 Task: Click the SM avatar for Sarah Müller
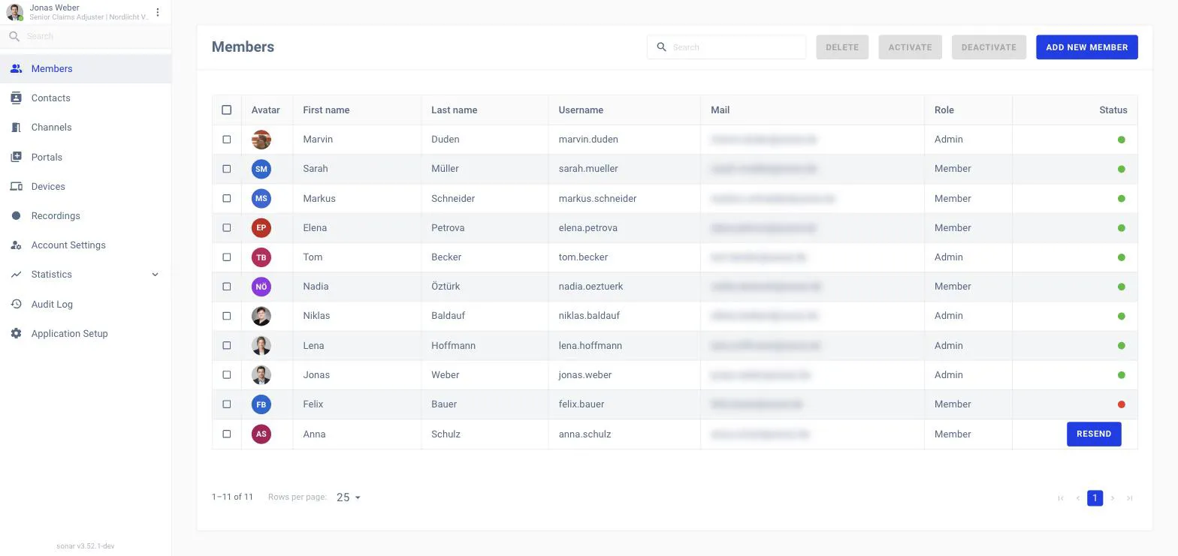point(261,169)
